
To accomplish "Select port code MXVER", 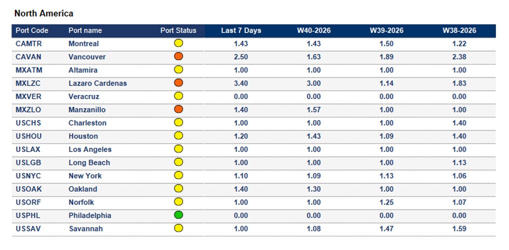I will pyautogui.click(x=29, y=96).
